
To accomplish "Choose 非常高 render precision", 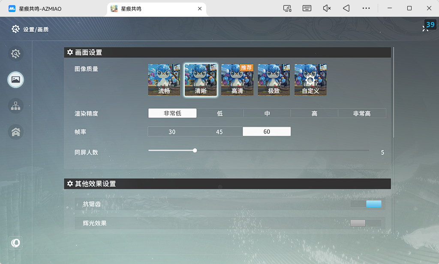I will tap(362, 113).
